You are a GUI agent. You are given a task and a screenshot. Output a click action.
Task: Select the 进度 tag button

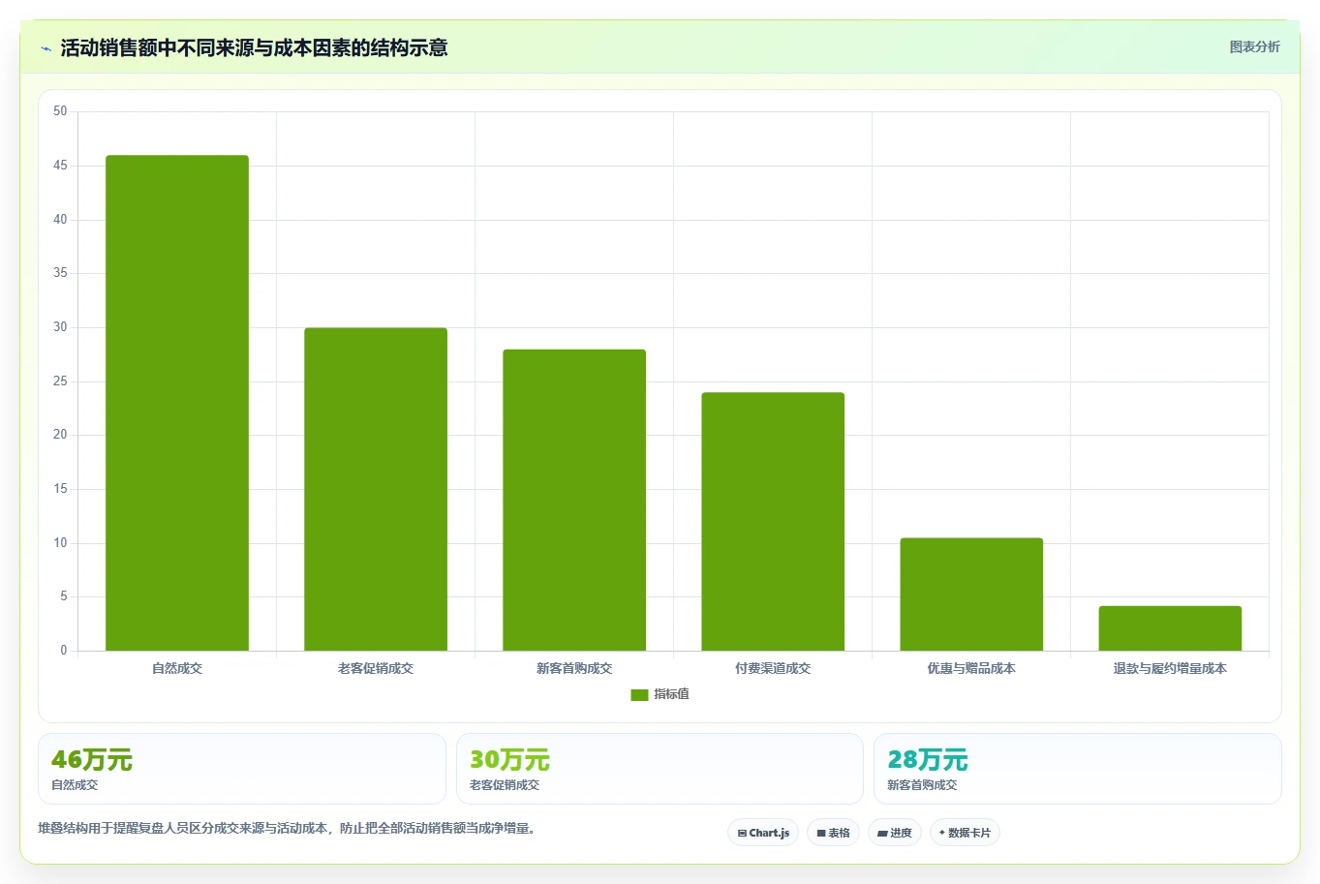tap(895, 833)
